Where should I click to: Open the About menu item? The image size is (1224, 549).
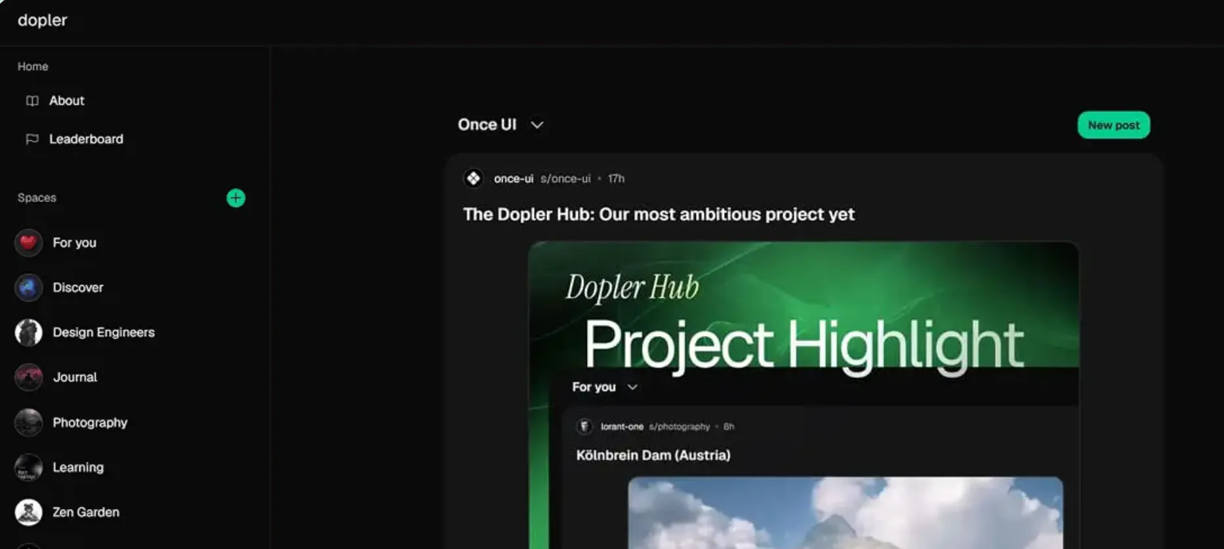(66, 101)
